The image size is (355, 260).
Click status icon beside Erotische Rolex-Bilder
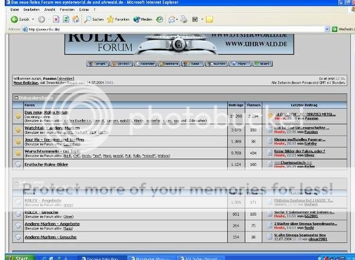point(18,164)
